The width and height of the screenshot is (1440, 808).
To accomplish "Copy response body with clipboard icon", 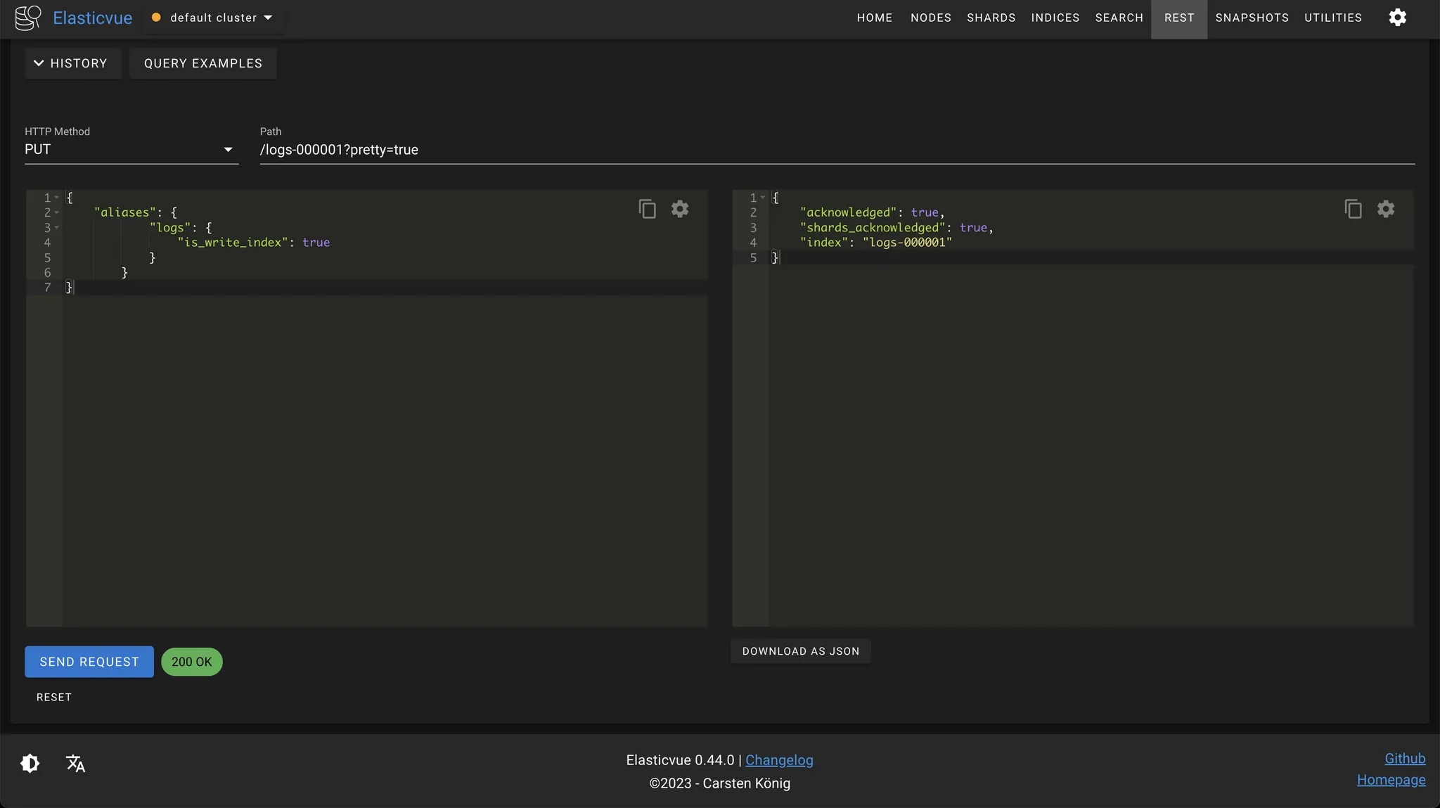I will (1353, 209).
